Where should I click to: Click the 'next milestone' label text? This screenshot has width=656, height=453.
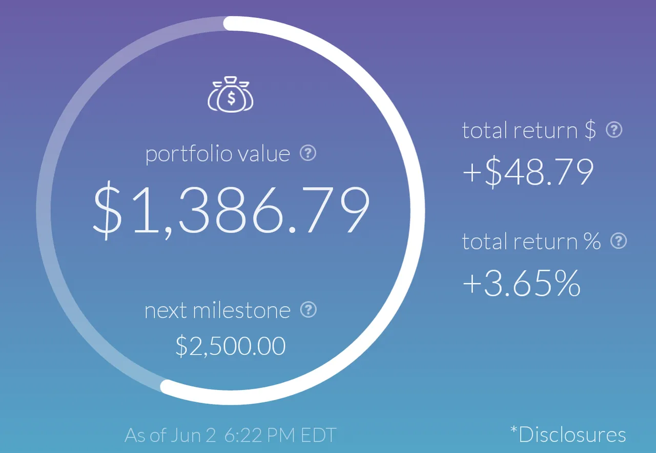tap(217, 310)
